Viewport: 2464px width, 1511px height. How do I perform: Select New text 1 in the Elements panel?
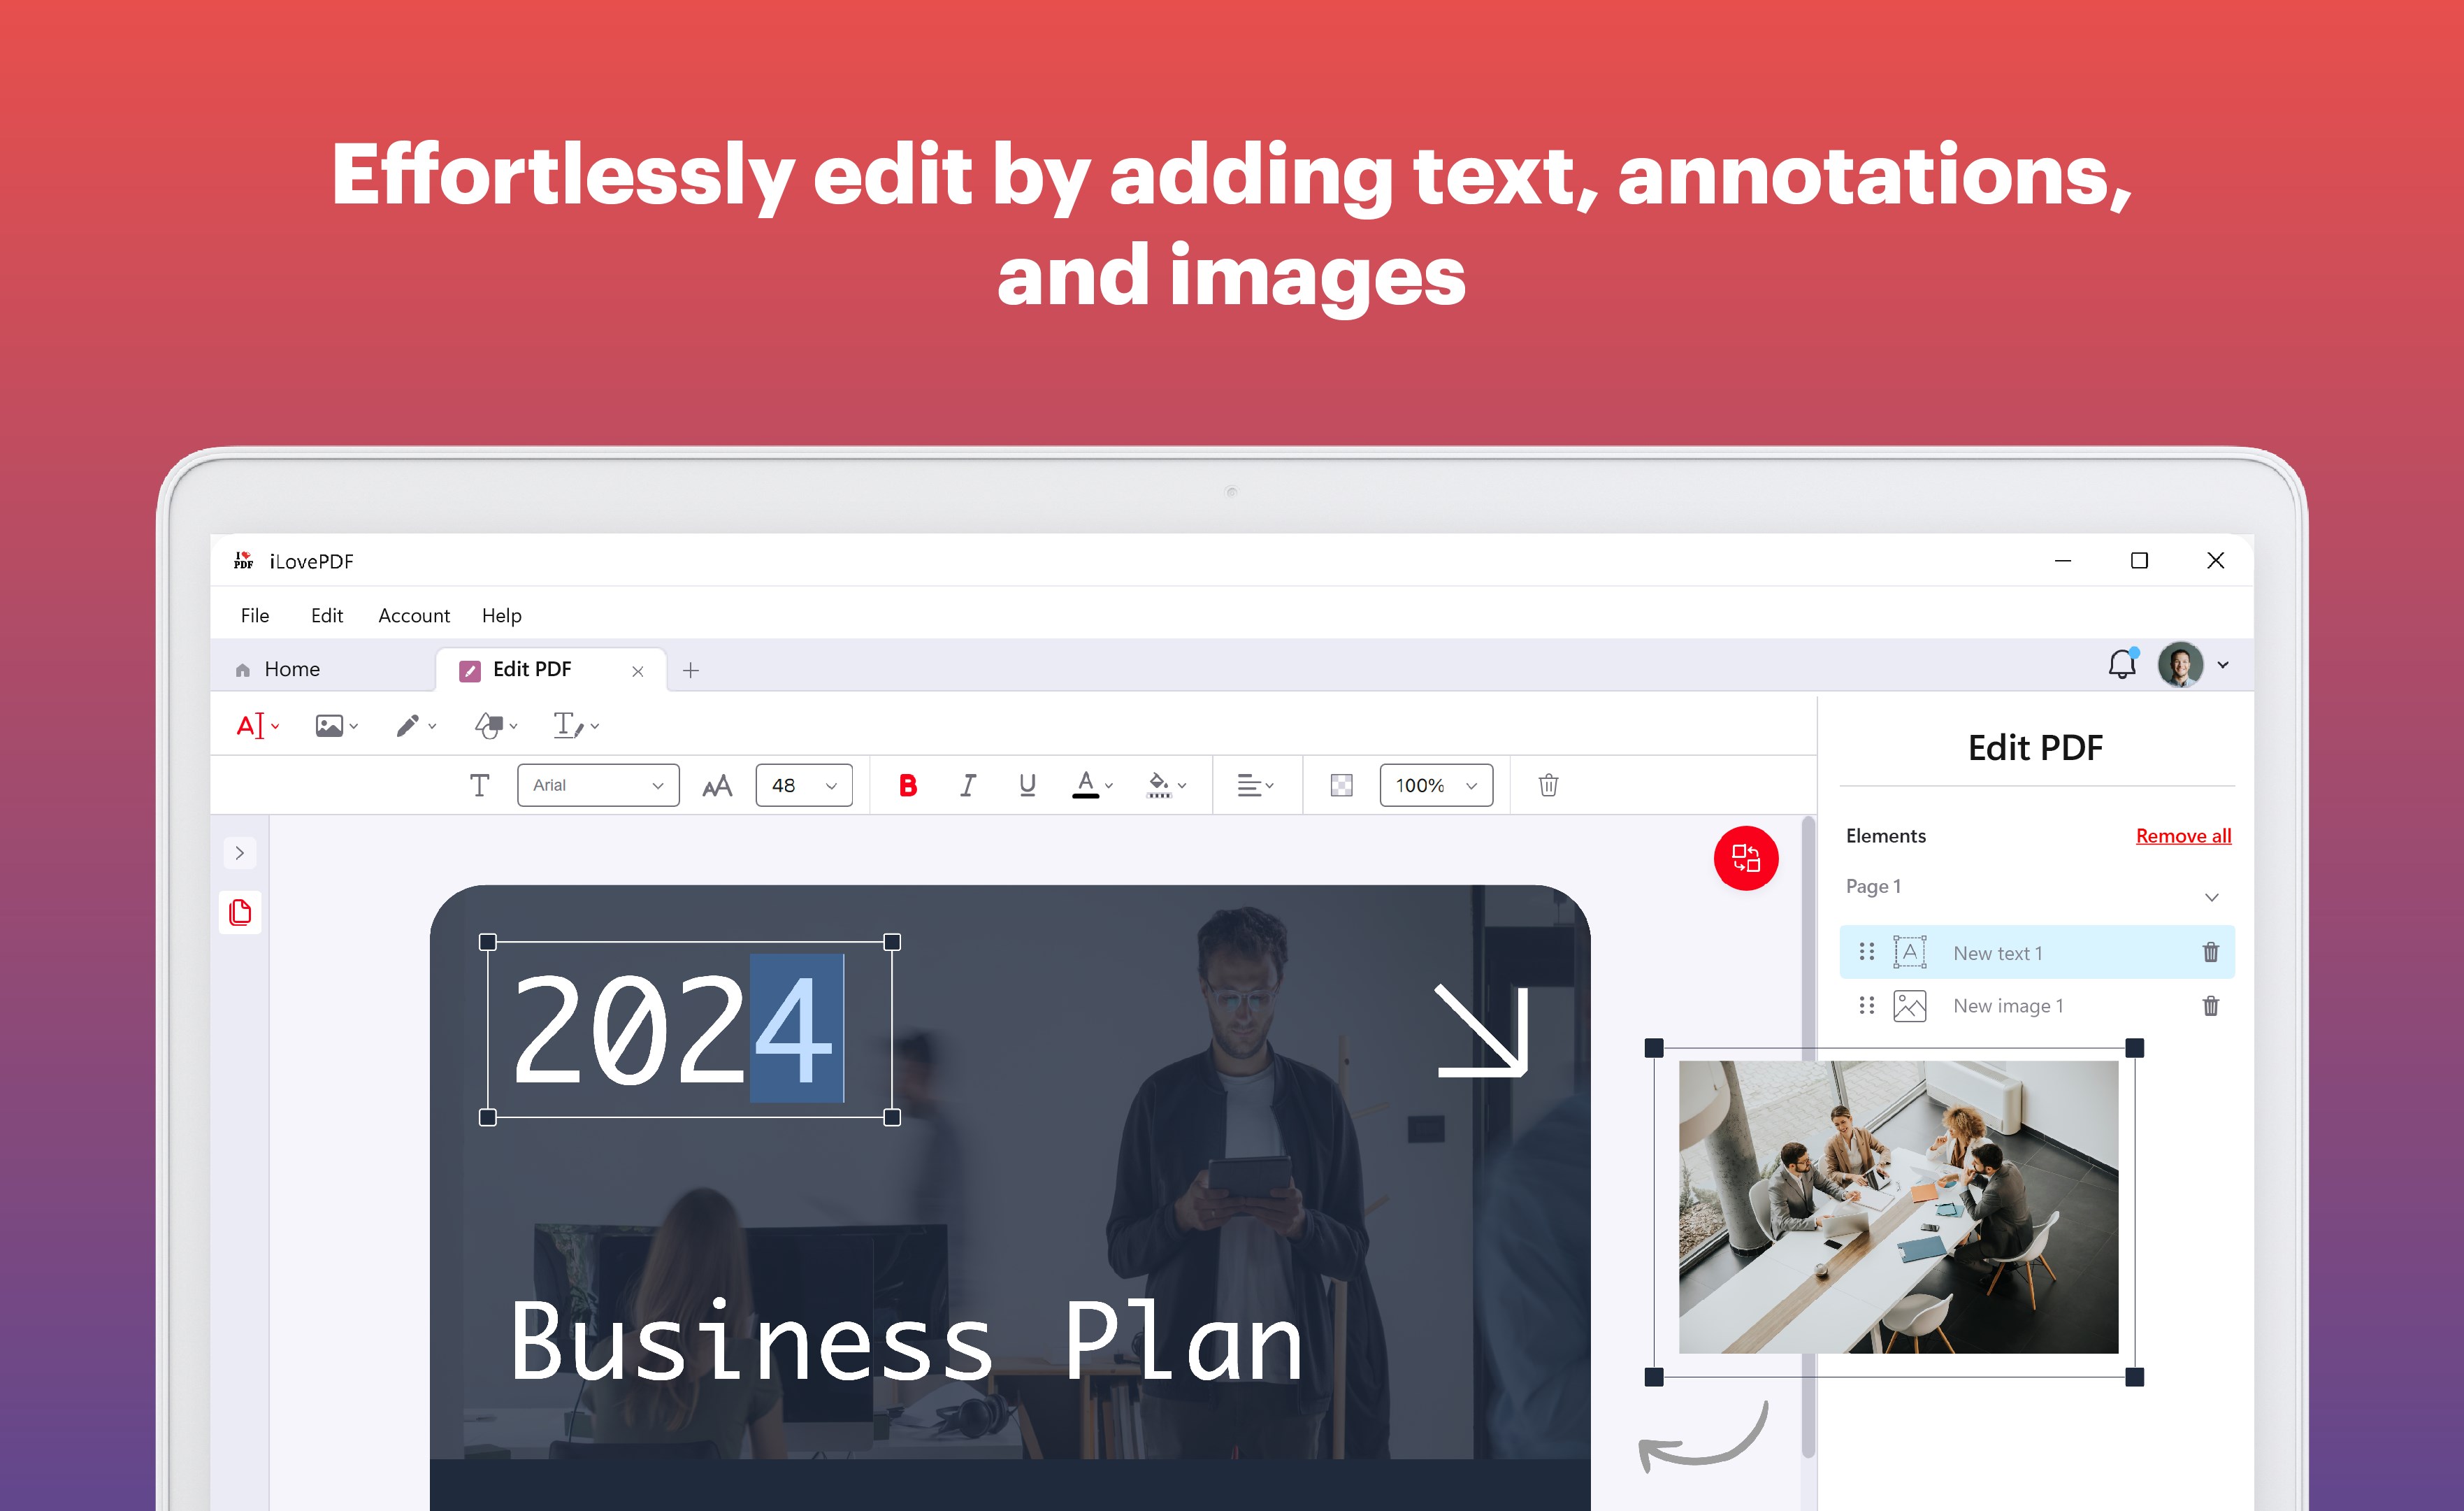click(1996, 952)
